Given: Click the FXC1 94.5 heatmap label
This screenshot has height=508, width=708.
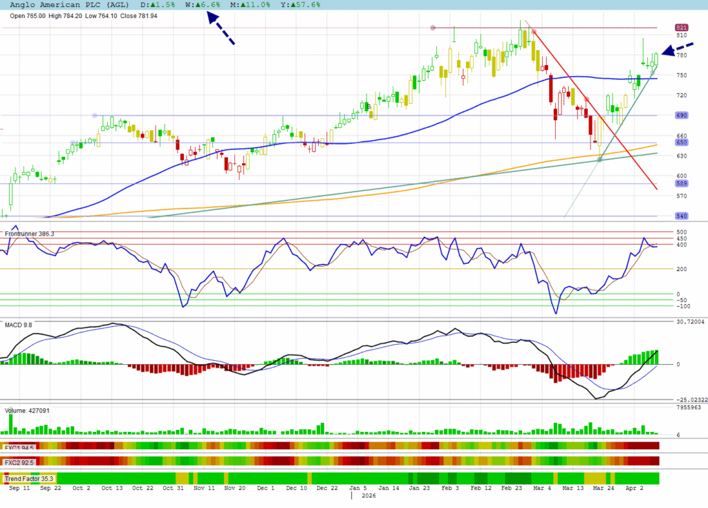Looking at the screenshot, I should [20, 447].
